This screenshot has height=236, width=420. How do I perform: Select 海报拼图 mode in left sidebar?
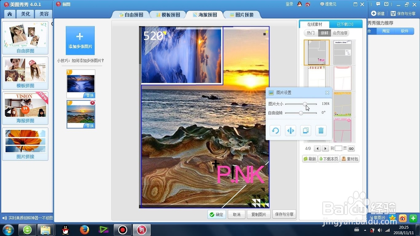(x=25, y=108)
